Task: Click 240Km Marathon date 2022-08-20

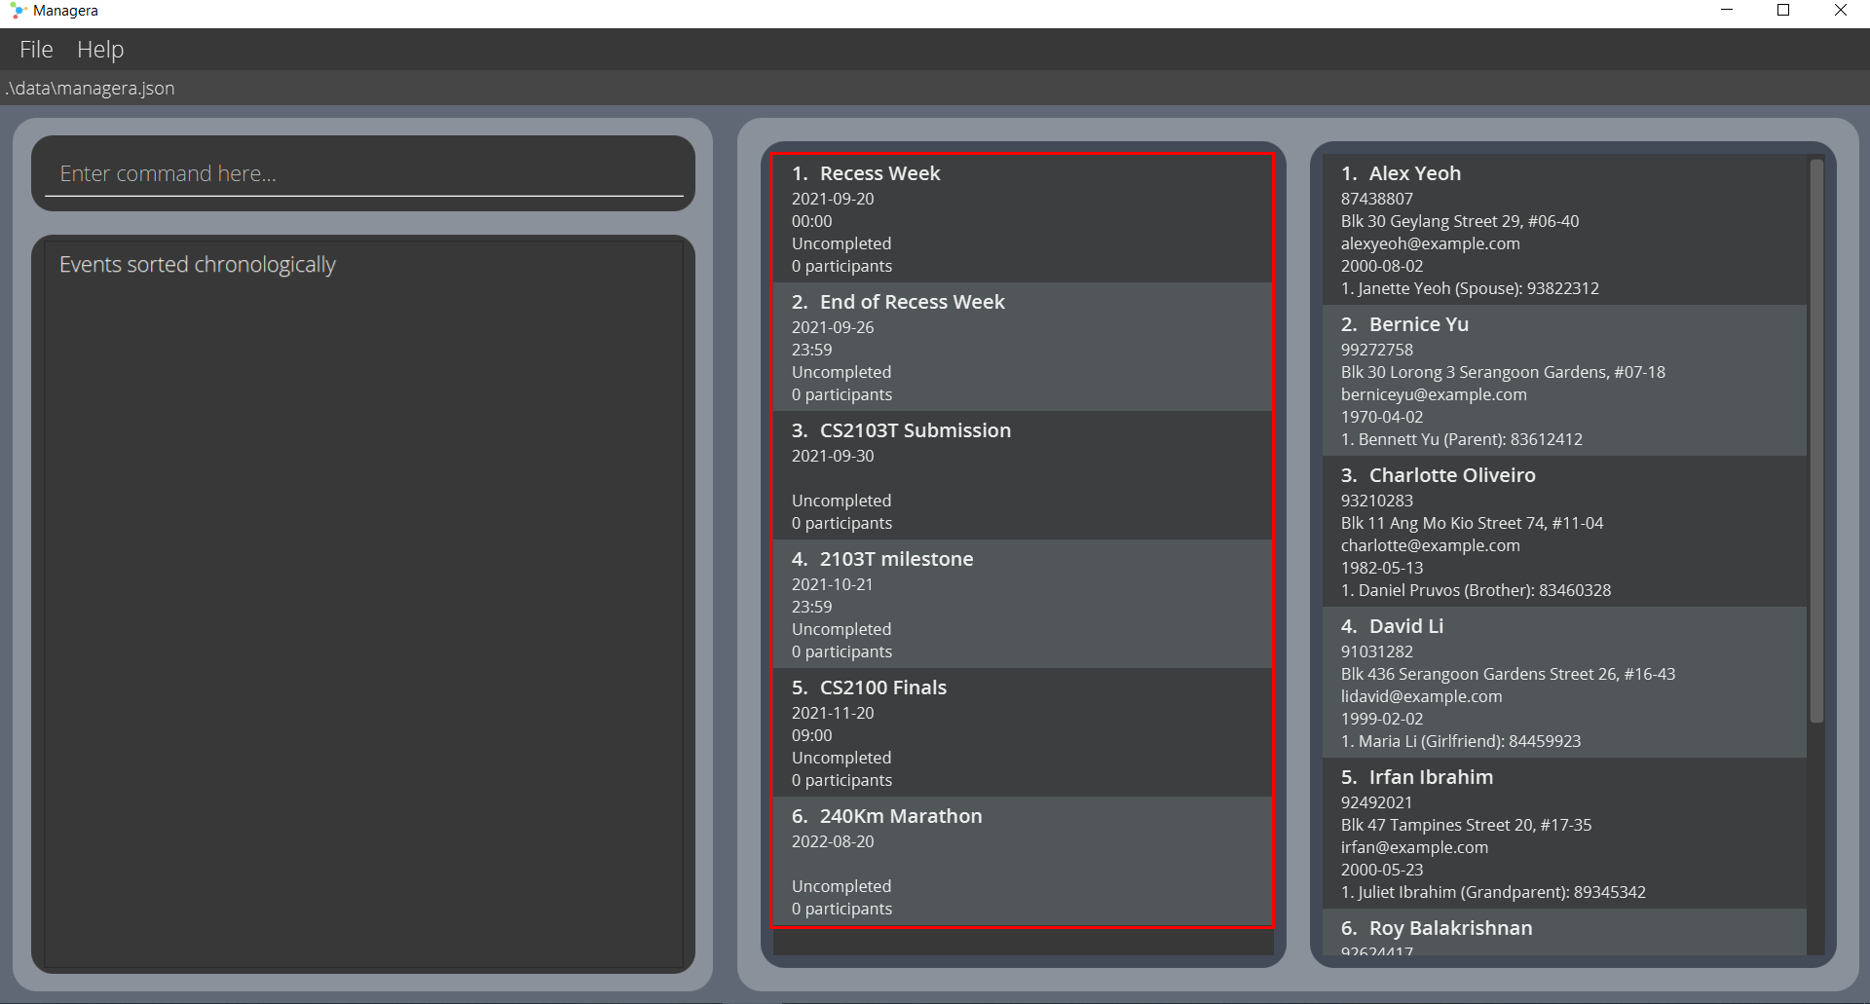Action: point(833,841)
